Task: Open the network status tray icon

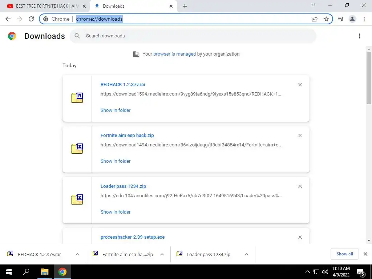Action: click(x=316, y=272)
